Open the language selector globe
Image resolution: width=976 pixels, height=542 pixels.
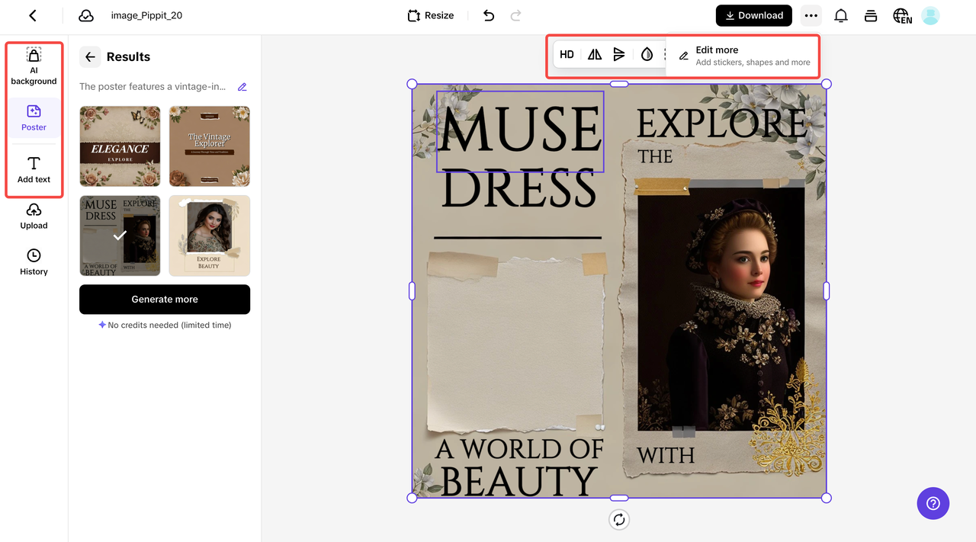click(x=902, y=16)
